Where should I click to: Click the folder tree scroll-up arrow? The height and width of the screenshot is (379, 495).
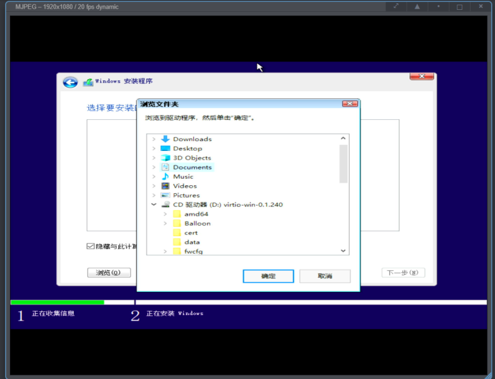point(343,138)
